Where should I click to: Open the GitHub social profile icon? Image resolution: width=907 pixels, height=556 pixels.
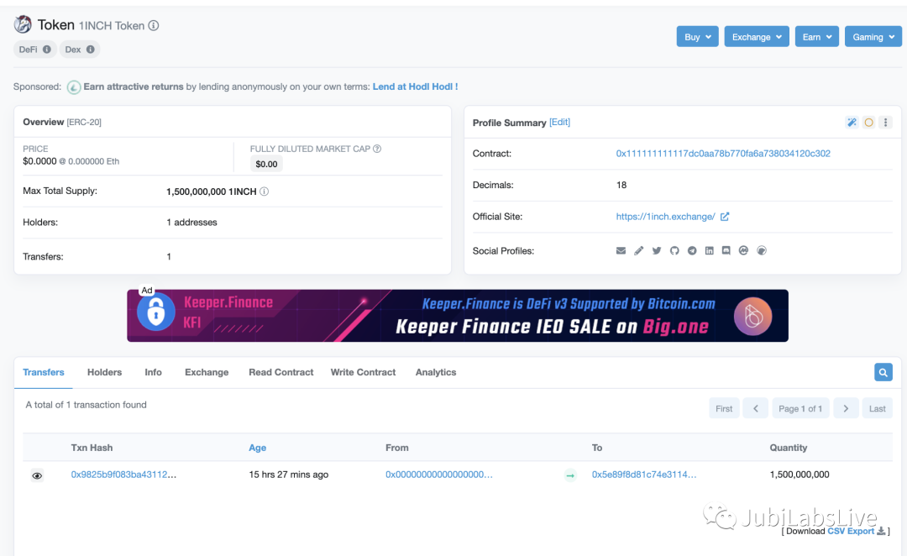(674, 251)
